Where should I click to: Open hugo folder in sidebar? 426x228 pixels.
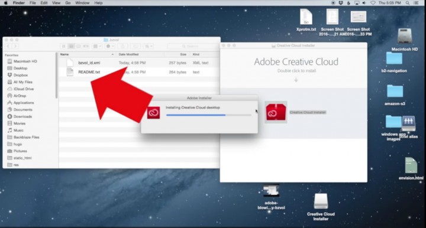coord(17,144)
